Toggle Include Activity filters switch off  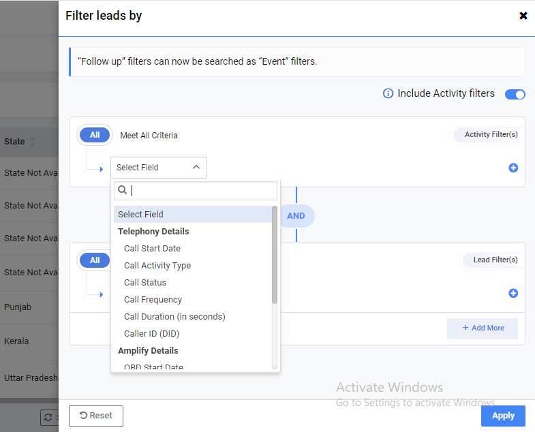coord(515,94)
